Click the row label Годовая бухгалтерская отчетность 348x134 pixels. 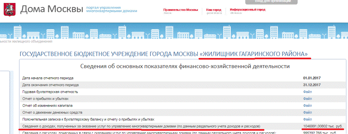pyautogui.click(x=50, y=92)
